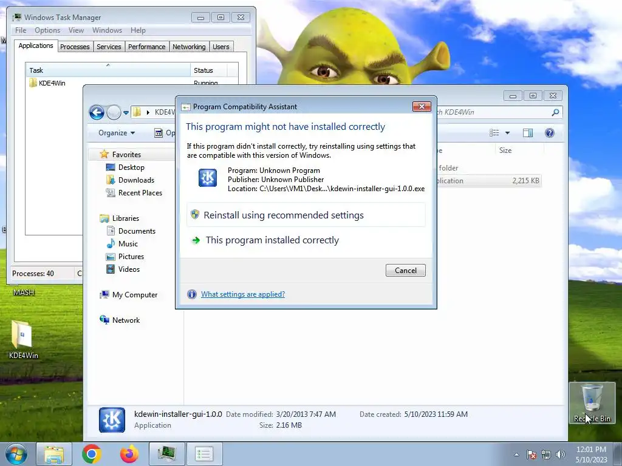Click the shield icon next to Reinstall
The image size is (622, 466).
[x=195, y=214]
